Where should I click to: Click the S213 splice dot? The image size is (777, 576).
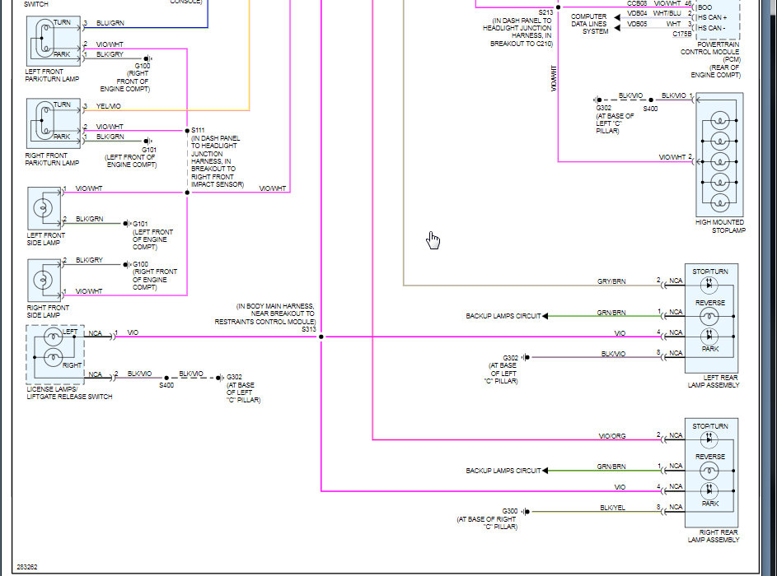tap(558, 7)
